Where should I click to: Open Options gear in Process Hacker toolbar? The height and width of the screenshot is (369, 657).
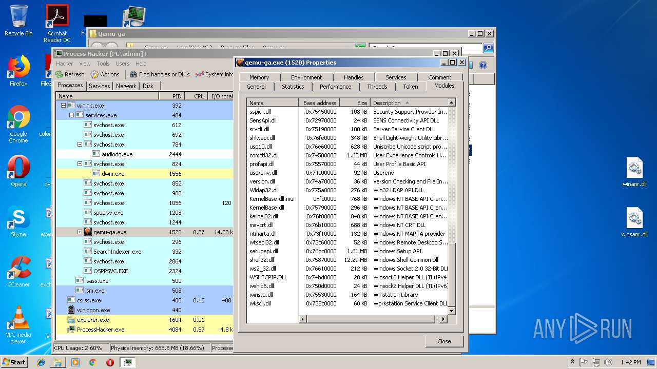pos(94,74)
